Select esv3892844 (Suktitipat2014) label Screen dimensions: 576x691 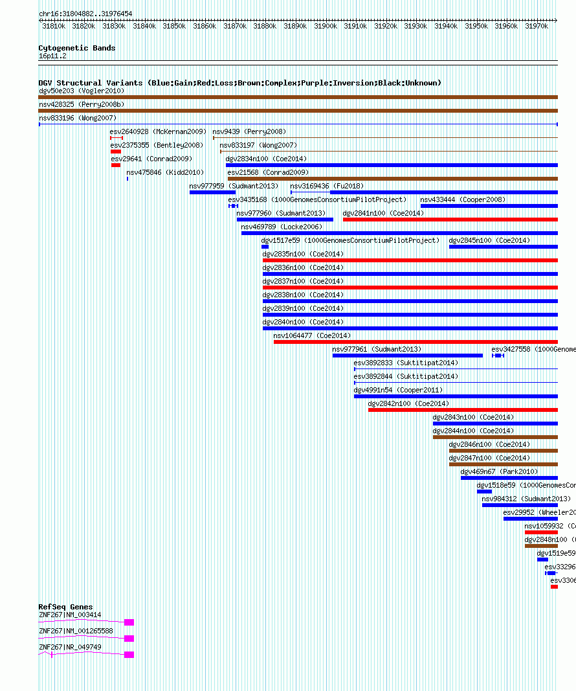click(x=406, y=377)
